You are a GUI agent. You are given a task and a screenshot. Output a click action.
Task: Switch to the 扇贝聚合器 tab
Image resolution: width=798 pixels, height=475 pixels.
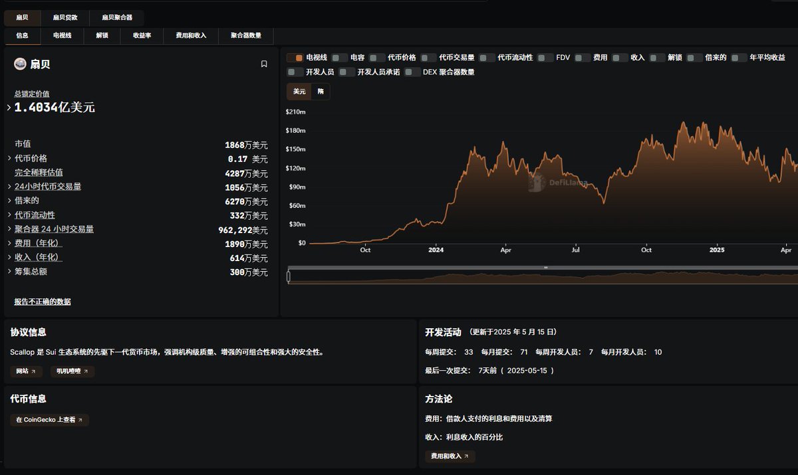tap(117, 17)
